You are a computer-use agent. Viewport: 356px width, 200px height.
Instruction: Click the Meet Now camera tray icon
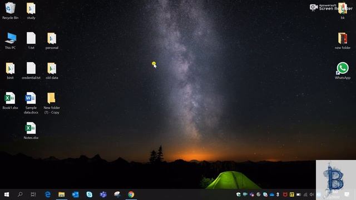pyautogui.click(x=245, y=194)
